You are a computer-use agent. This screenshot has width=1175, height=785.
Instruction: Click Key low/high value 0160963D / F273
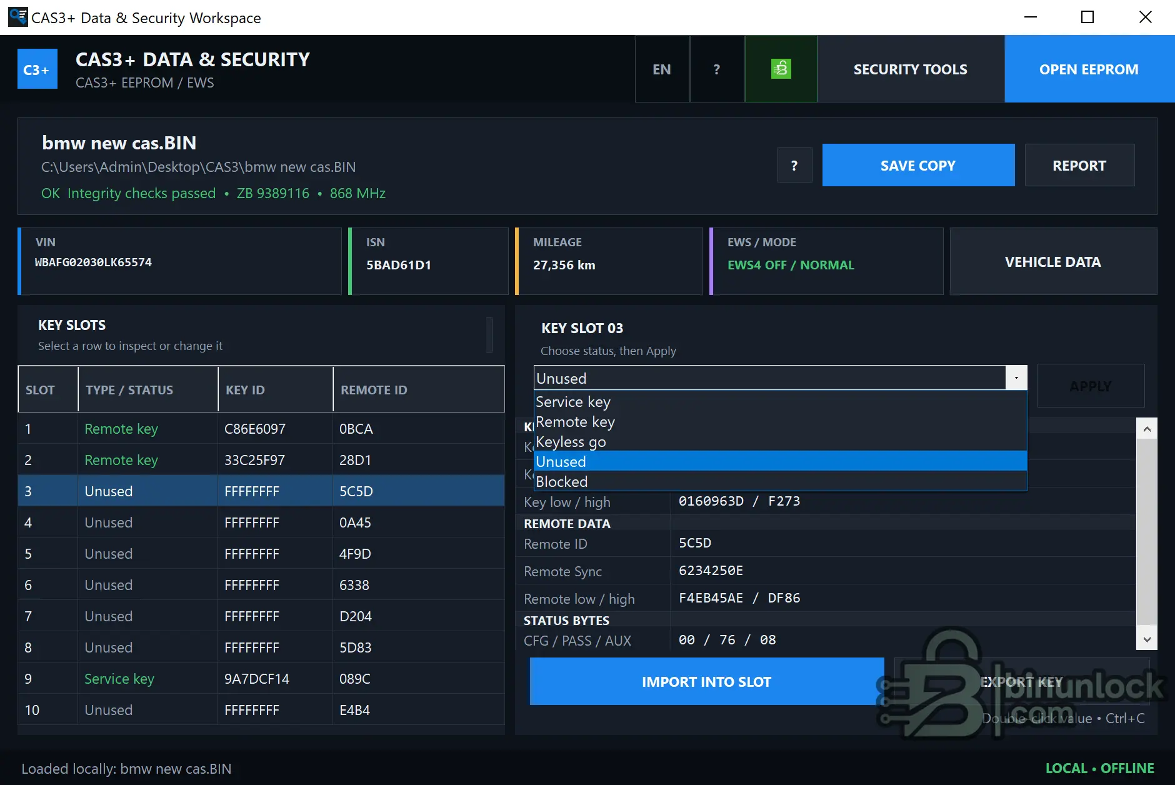click(739, 501)
